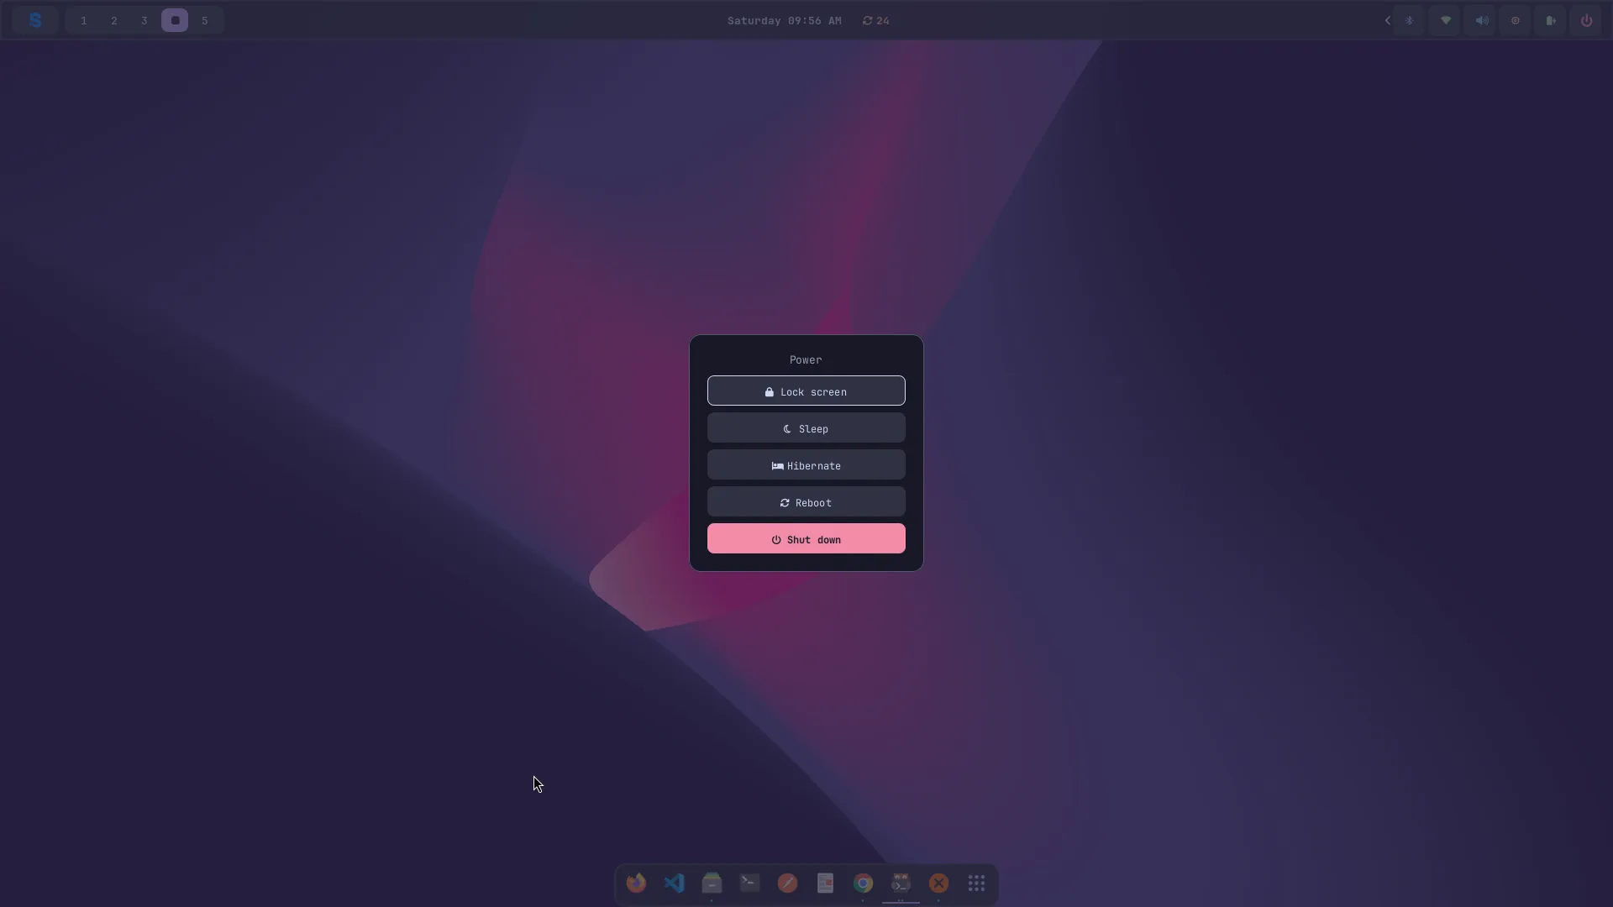Open the orange X app in the dock
This screenshot has height=907, width=1613.
[938, 883]
